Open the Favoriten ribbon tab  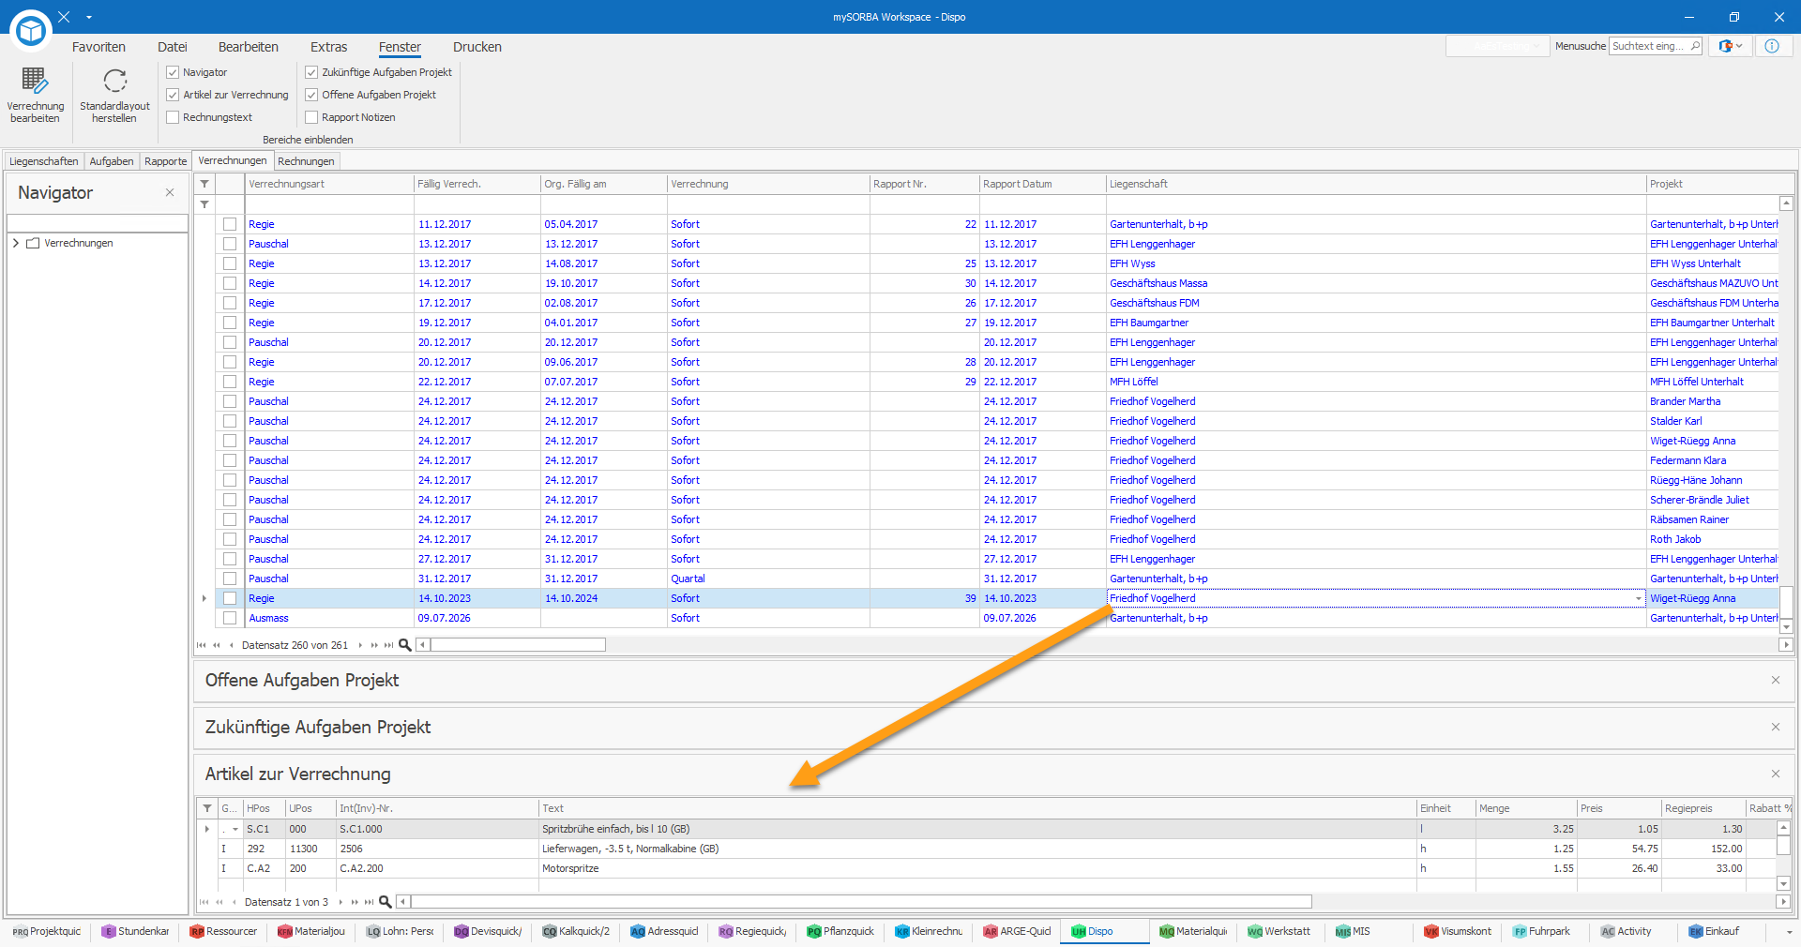pos(98,47)
